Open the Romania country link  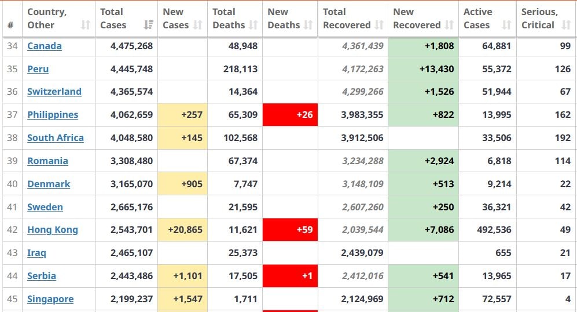[x=48, y=161]
